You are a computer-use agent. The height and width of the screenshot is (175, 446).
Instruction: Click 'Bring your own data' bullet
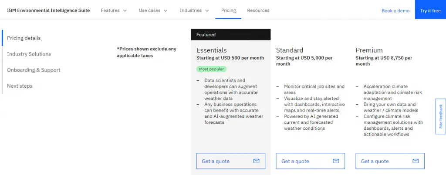[x=391, y=107]
